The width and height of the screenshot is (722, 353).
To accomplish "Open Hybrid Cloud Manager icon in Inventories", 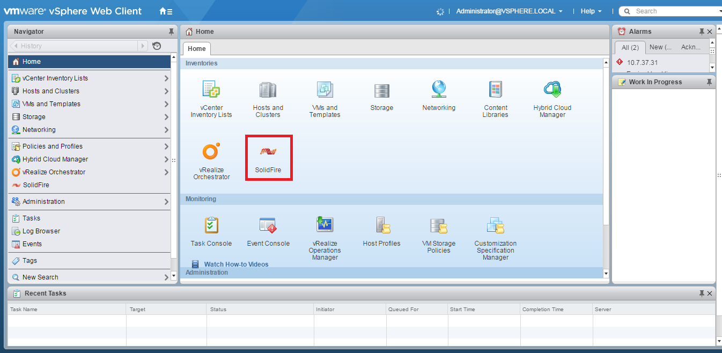I will tap(552, 90).
